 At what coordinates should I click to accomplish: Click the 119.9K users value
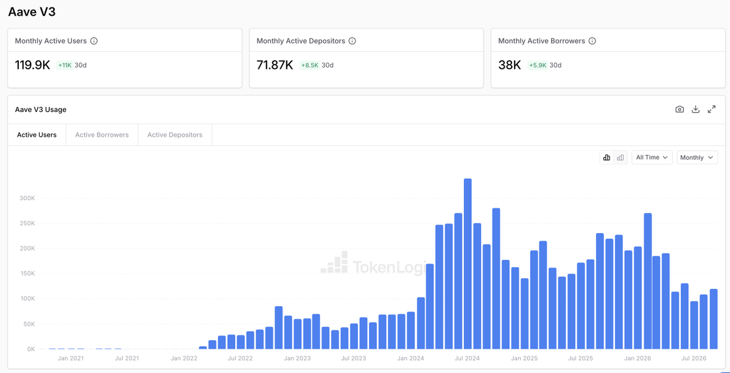[x=33, y=65]
